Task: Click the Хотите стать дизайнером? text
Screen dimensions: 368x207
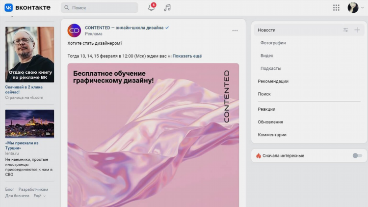Action: click(95, 43)
